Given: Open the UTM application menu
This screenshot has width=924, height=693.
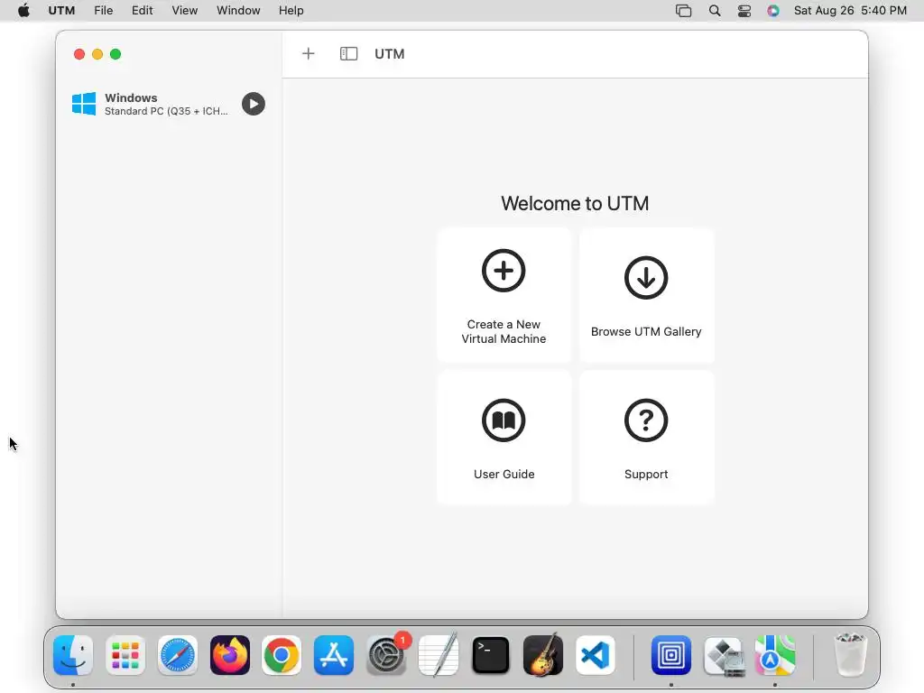Looking at the screenshot, I should (x=61, y=11).
